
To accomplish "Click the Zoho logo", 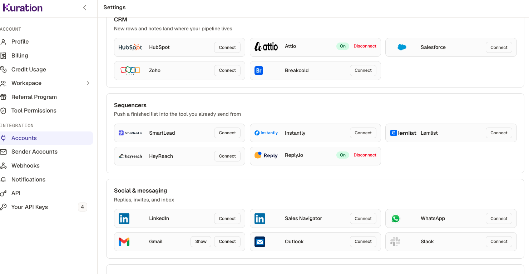I will pyautogui.click(x=130, y=70).
